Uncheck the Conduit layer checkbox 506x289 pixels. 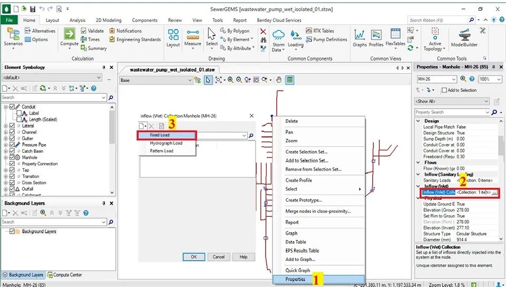[x=13, y=107]
